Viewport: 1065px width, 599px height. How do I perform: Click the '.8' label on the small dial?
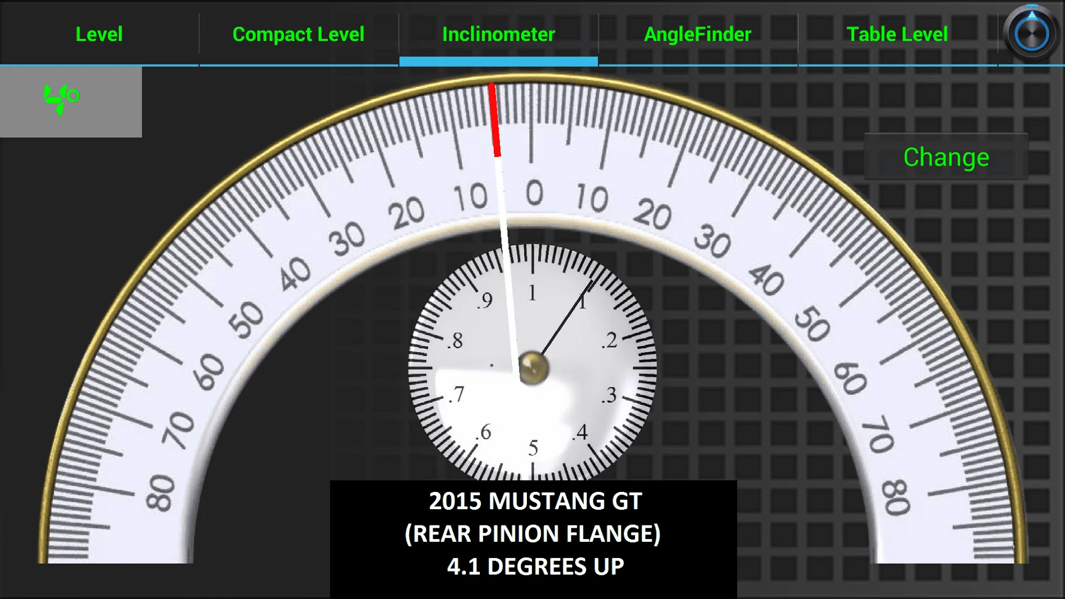tap(455, 340)
